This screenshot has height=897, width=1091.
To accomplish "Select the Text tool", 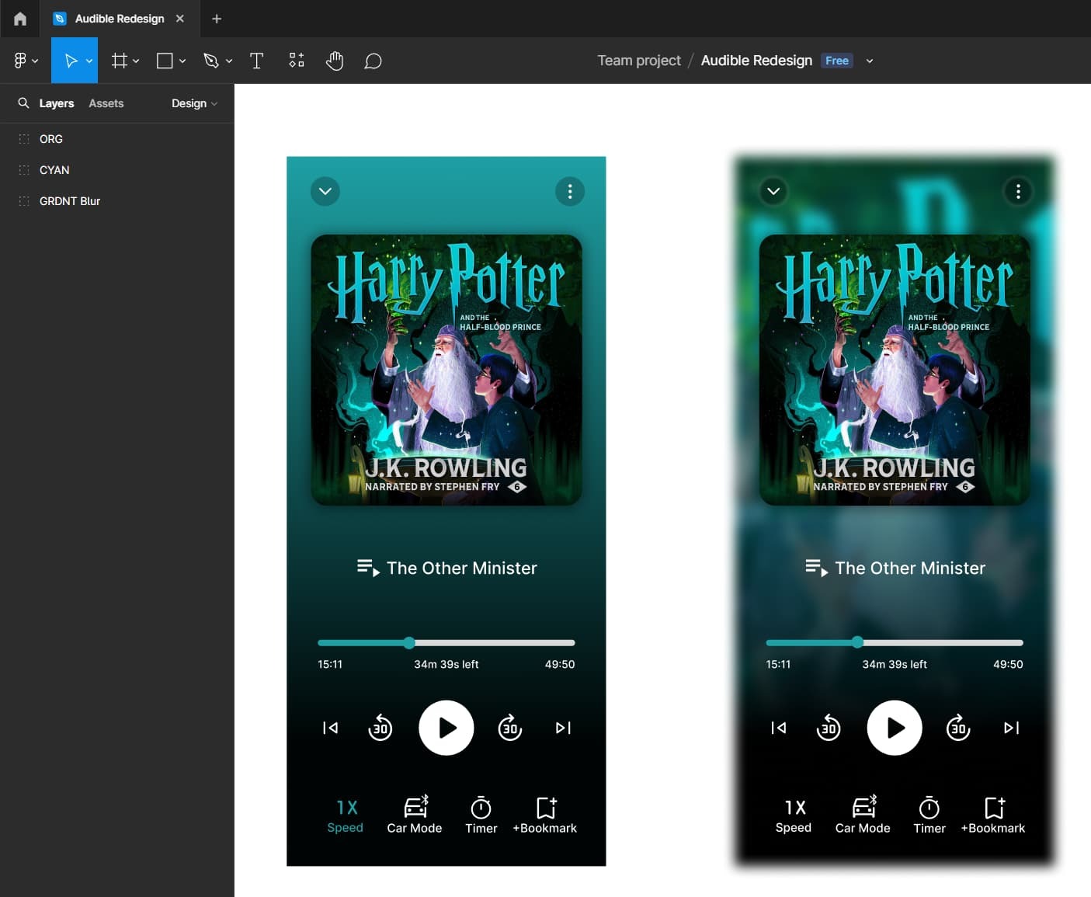I will point(256,61).
